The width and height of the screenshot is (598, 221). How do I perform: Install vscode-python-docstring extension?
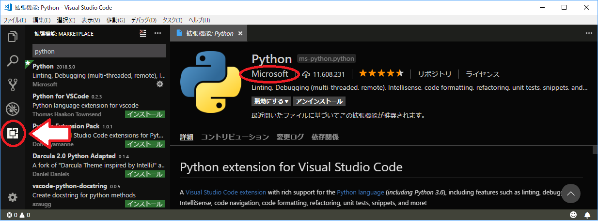coord(144,204)
